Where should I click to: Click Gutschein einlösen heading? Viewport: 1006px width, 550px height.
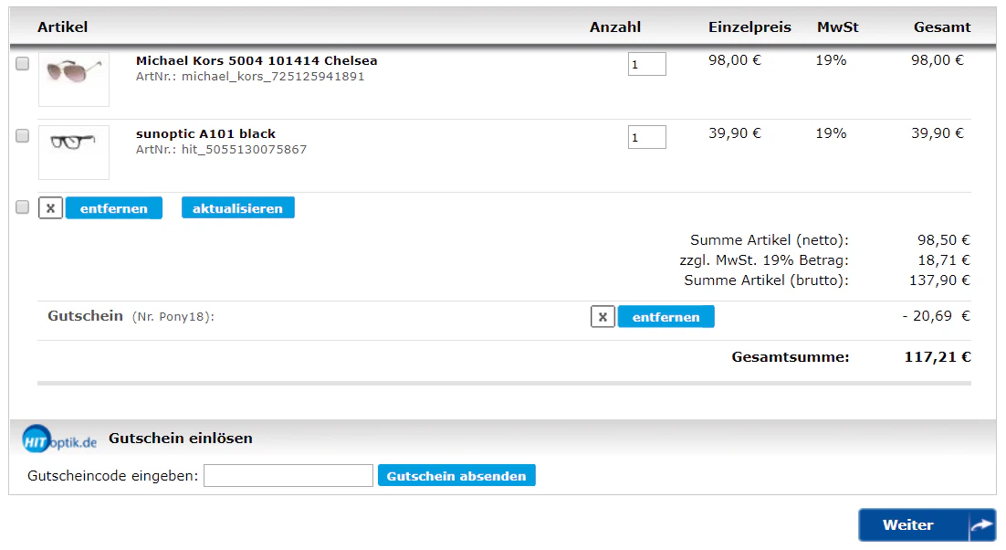(x=180, y=439)
